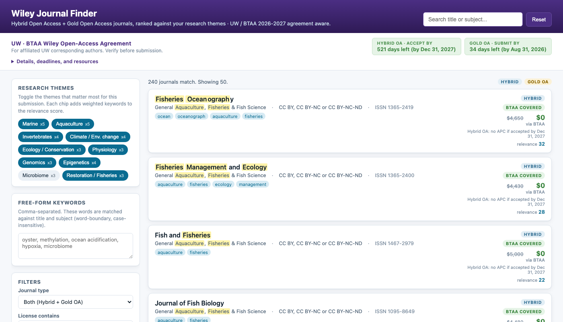The width and height of the screenshot is (563, 322).
Task: Focus the Search title or subject field
Action: (473, 19)
